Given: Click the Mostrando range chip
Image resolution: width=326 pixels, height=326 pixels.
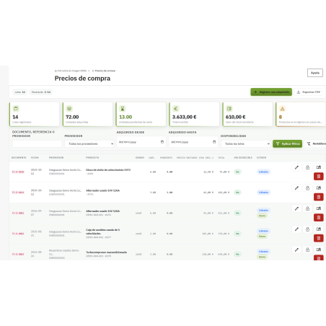Looking at the screenshot, I should coord(41,92).
